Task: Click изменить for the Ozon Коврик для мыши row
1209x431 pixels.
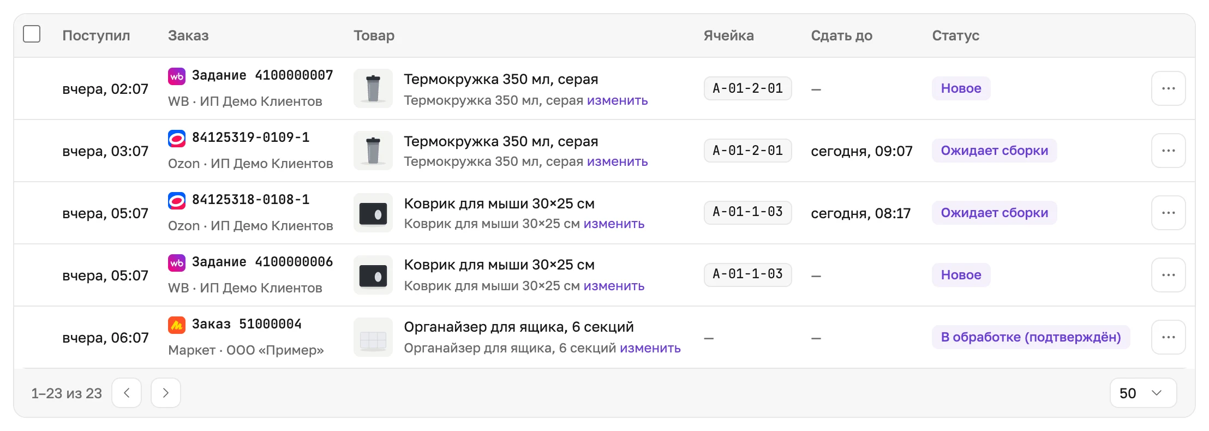Action: (x=614, y=224)
